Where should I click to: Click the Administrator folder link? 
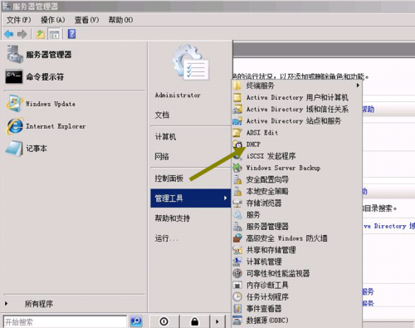point(178,95)
